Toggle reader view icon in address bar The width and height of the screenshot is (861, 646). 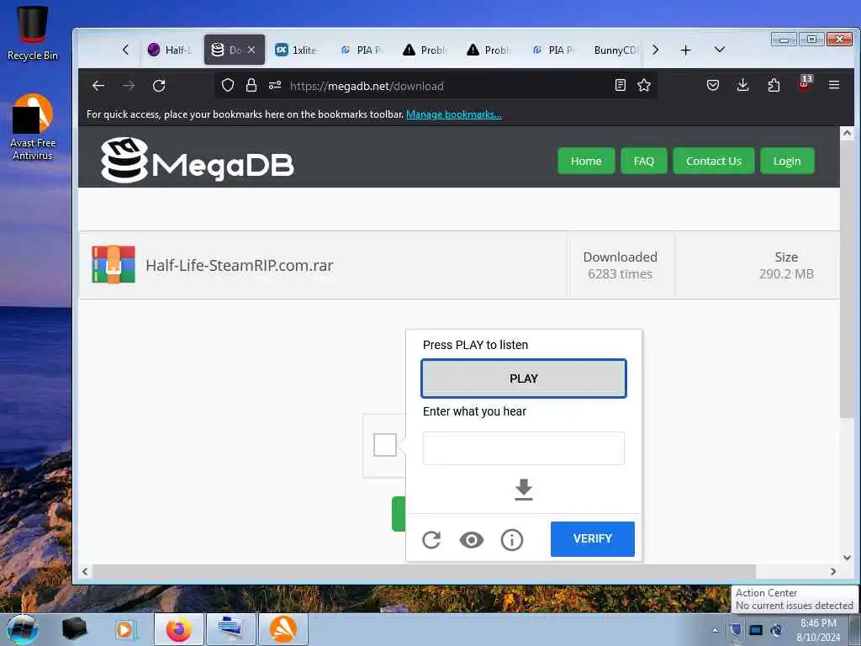click(621, 85)
